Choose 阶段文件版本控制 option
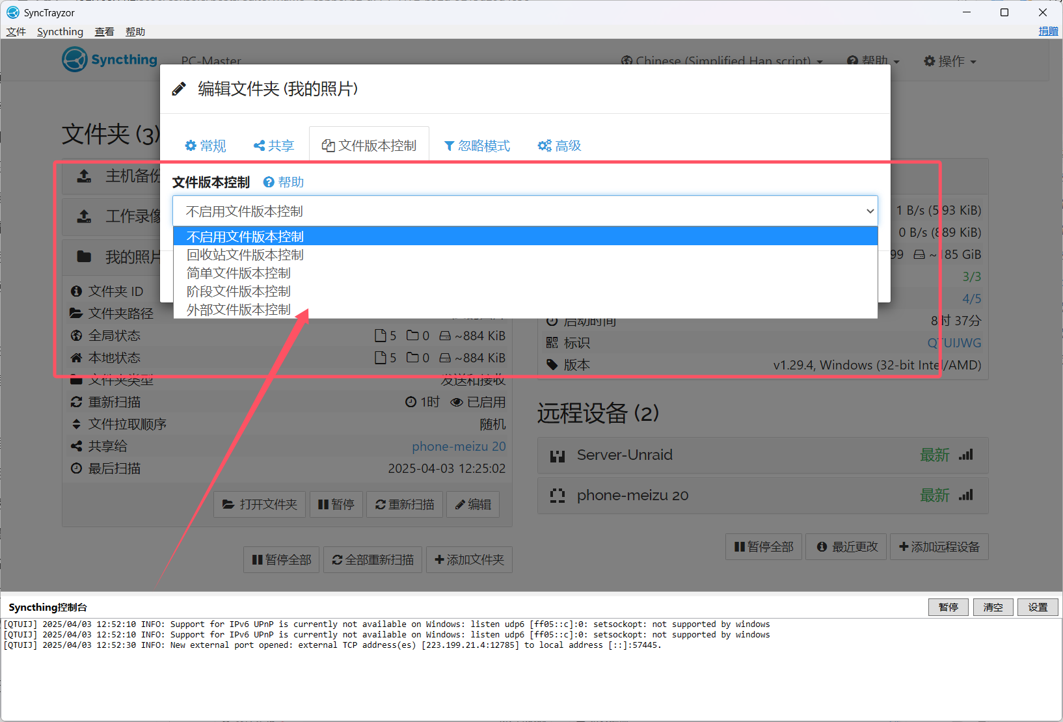This screenshot has height=722, width=1063. (239, 291)
